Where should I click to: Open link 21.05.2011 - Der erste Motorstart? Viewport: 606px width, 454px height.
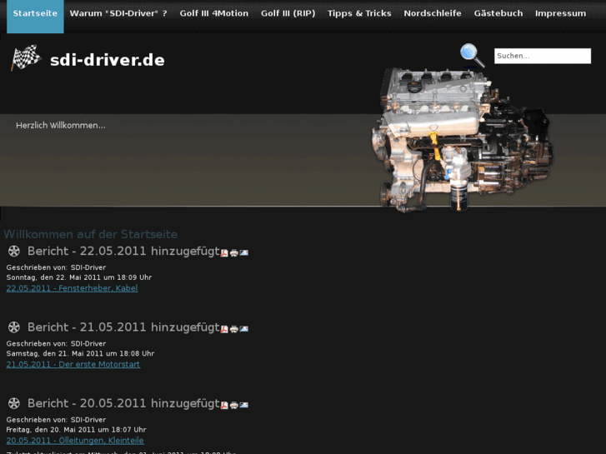(x=73, y=364)
